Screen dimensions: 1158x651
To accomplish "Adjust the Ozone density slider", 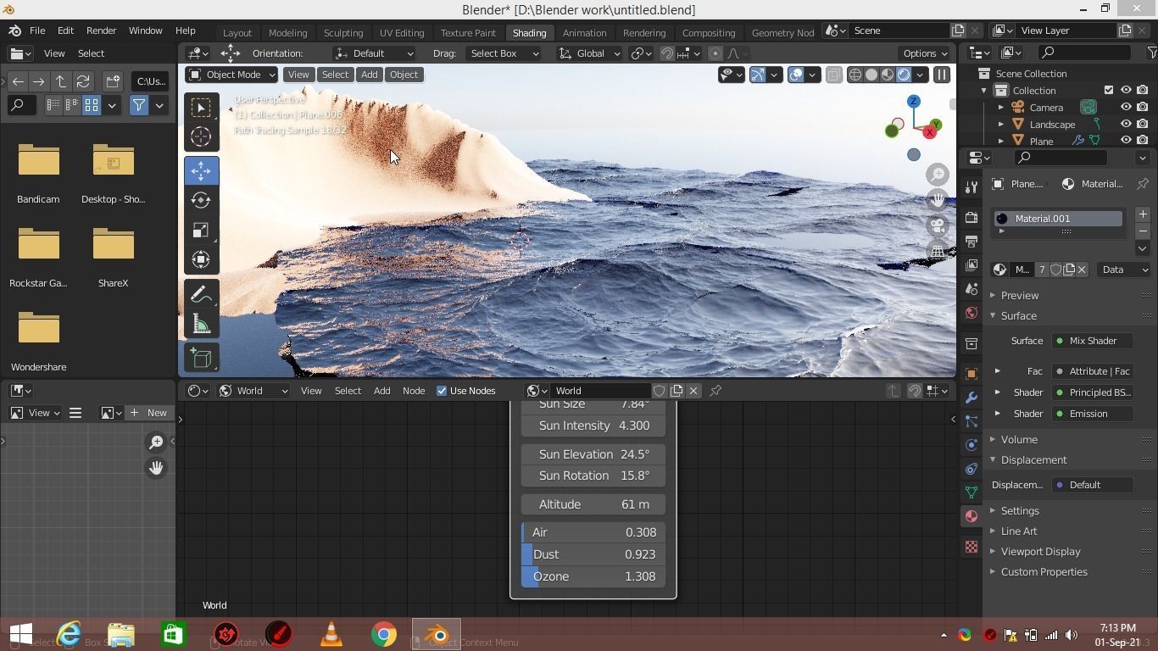I will click(x=593, y=576).
